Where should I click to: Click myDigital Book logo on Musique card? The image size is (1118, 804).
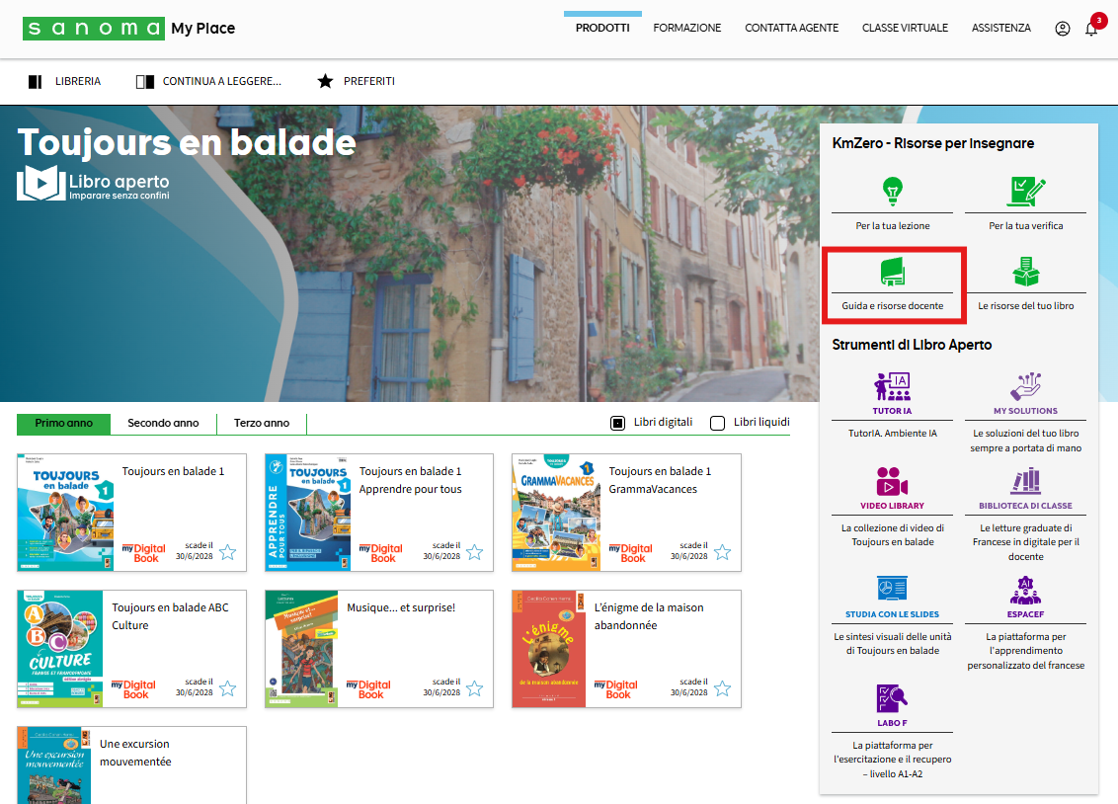(369, 688)
